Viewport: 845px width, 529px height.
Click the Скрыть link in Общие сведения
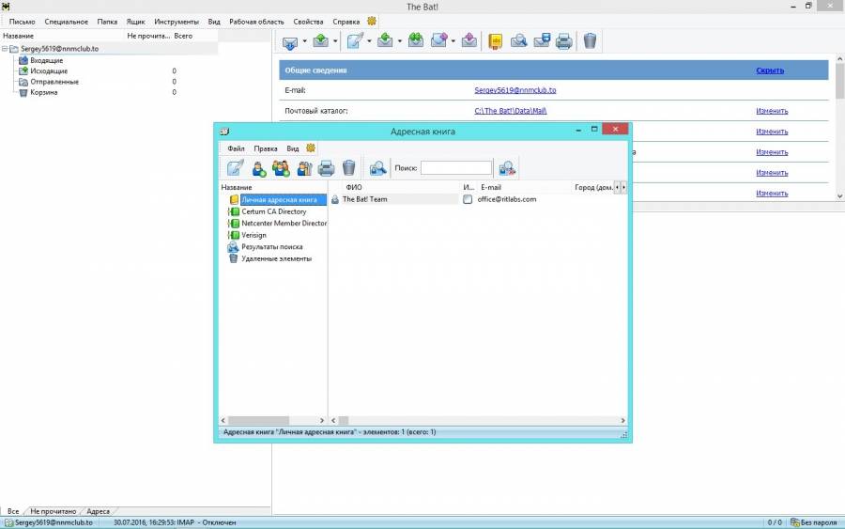pyautogui.click(x=770, y=70)
